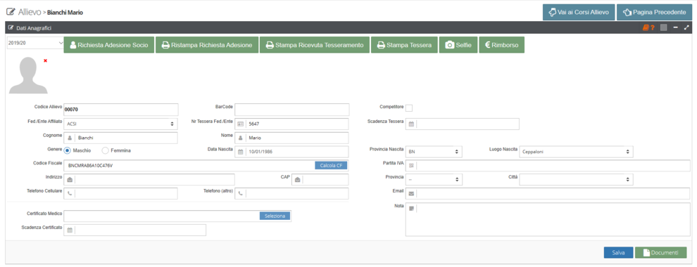Viewport: 697px width, 267px height.
Task: Open Documenti button
Action: pyautogui.click(x=660, y=252)
